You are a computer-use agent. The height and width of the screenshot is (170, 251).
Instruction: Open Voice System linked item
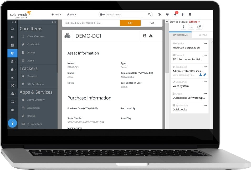(x=181, y=86)
